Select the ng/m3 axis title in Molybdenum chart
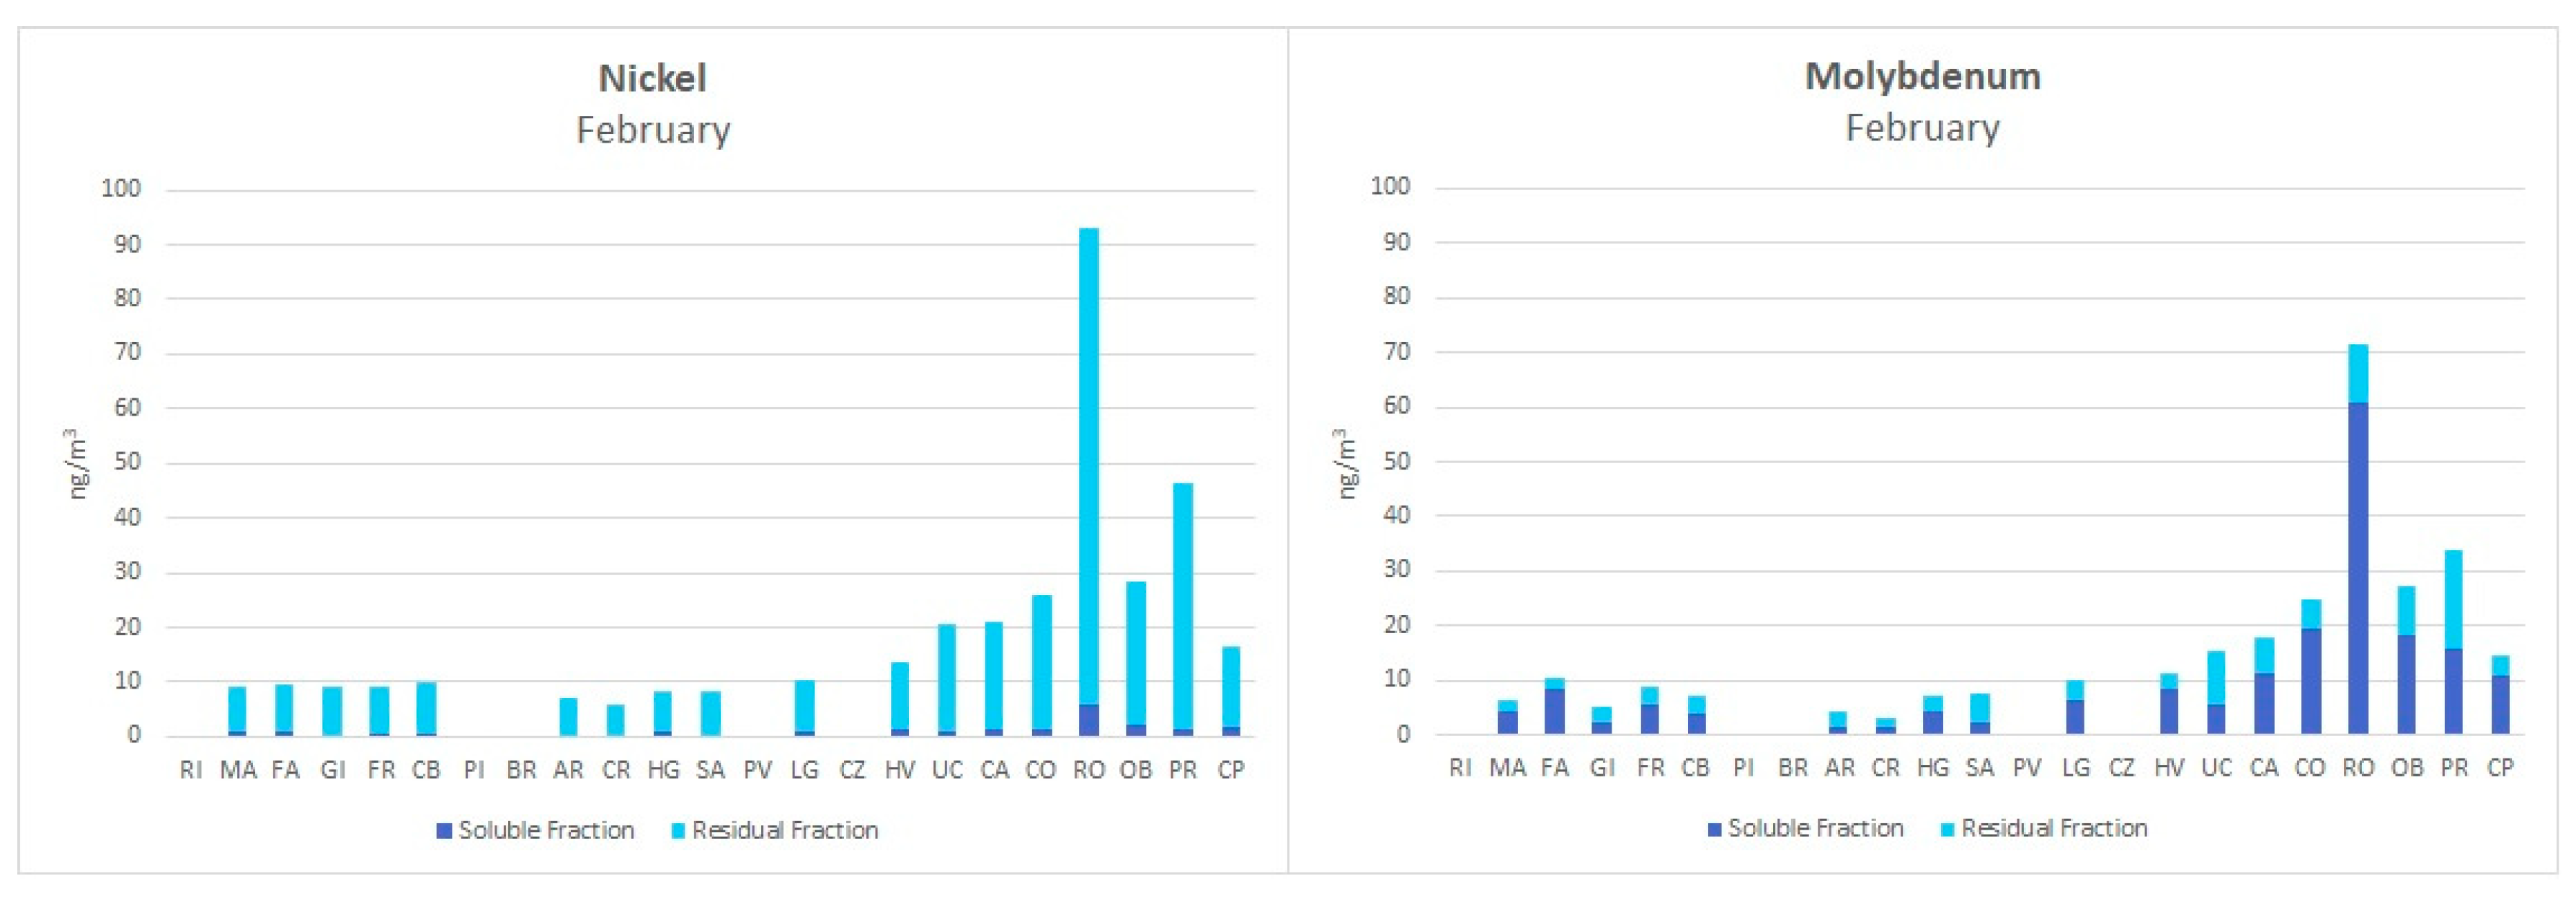This screenshot has width=2576, height=901. [x=1347, y=462]
